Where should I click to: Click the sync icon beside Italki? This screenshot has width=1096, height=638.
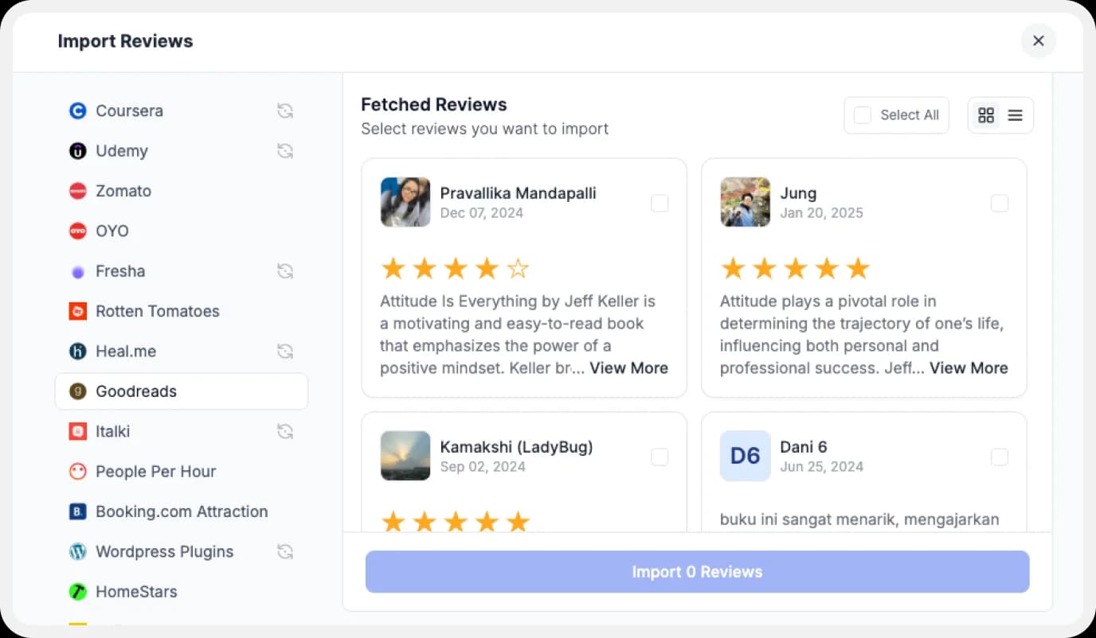285,431
